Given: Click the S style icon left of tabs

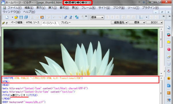Looking at the screenshot, I should pos(7,23).
